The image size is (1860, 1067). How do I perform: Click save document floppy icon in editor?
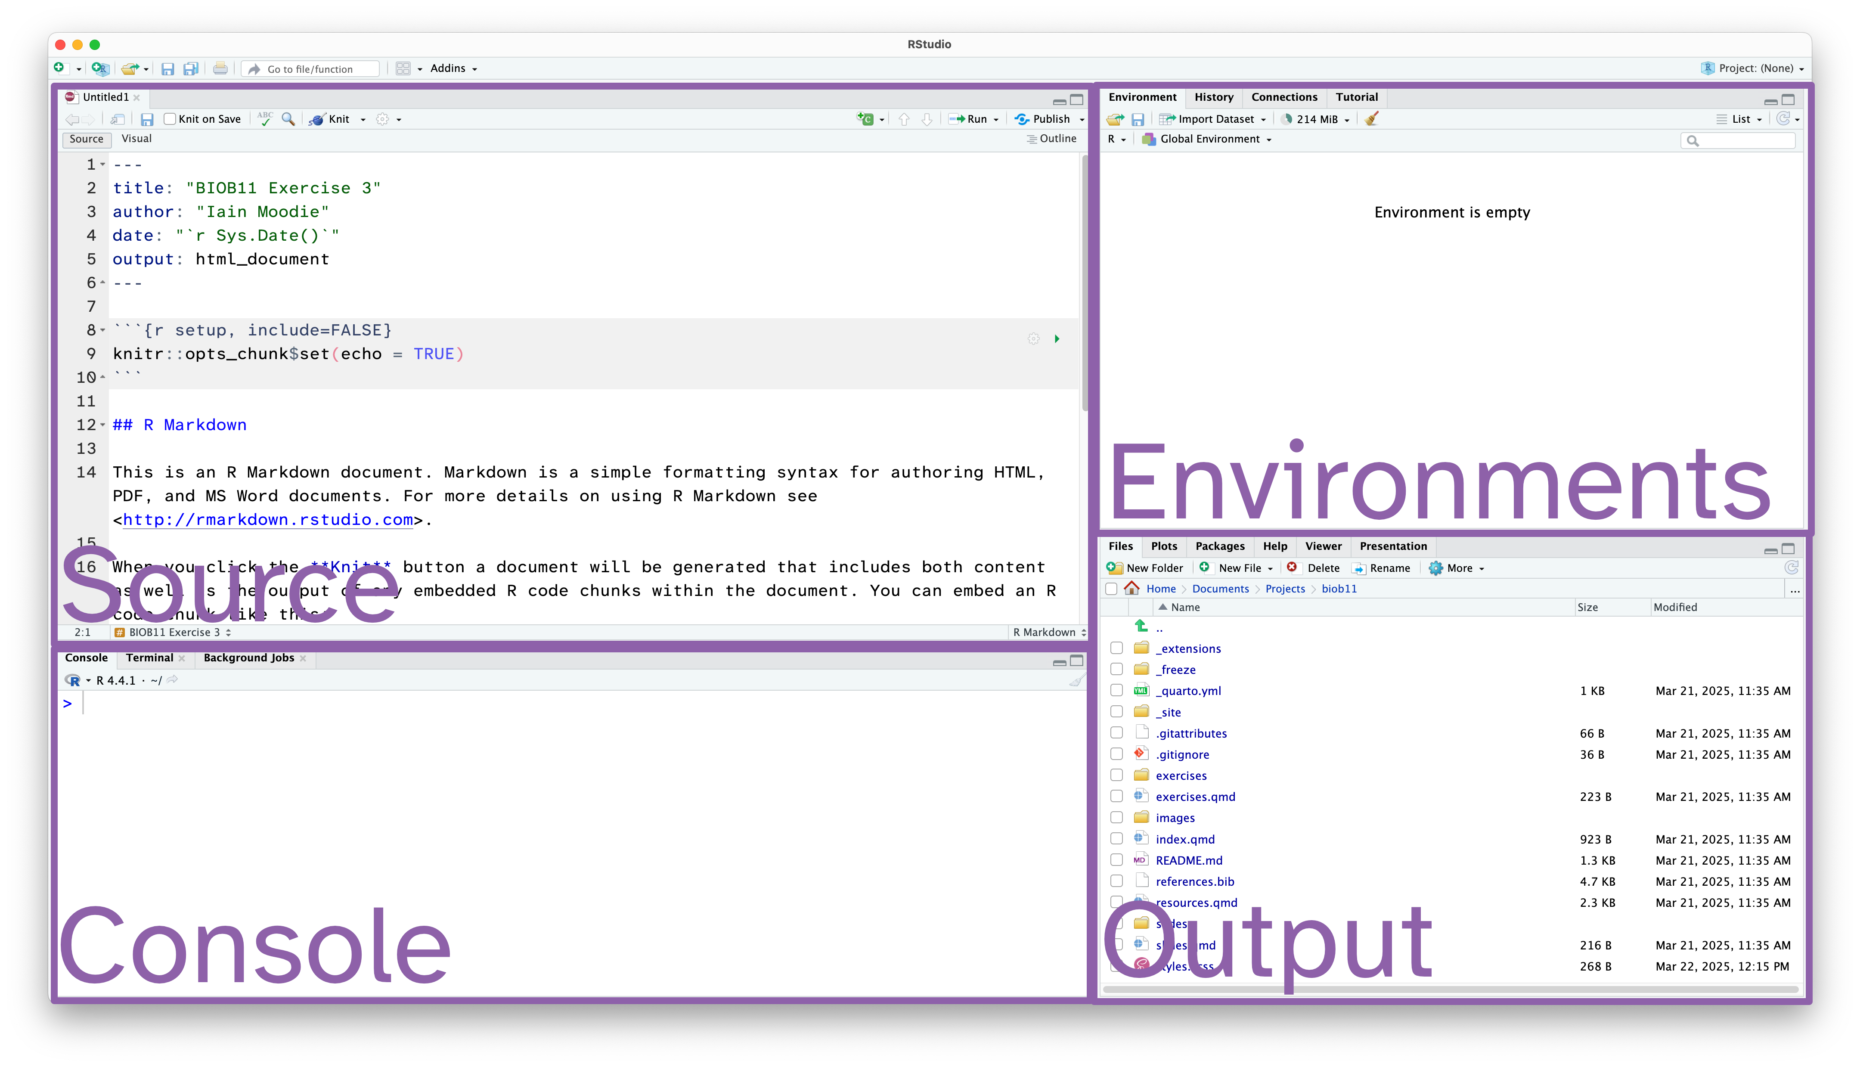coord(146,119)
